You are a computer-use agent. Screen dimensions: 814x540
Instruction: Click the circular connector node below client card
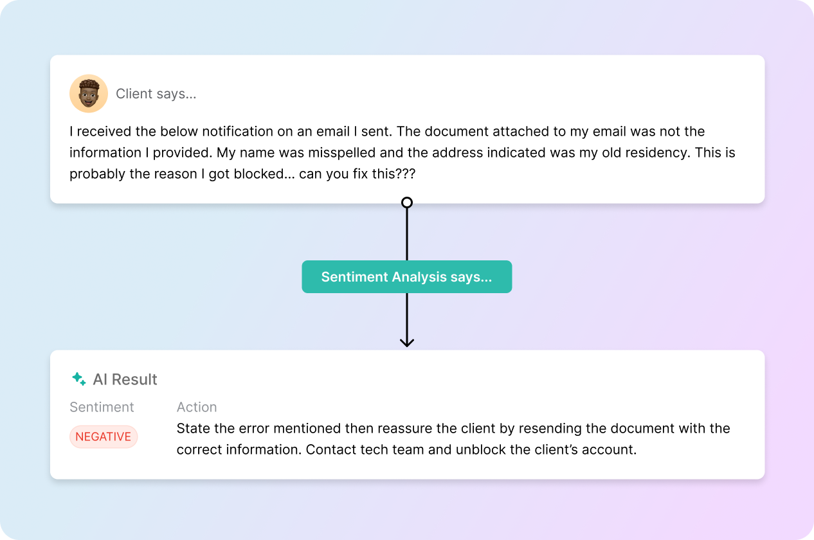(x=406, y=203)
